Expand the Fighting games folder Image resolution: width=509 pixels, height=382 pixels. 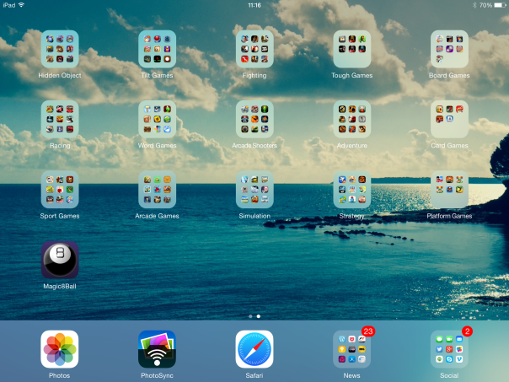[x=254, y=49]
